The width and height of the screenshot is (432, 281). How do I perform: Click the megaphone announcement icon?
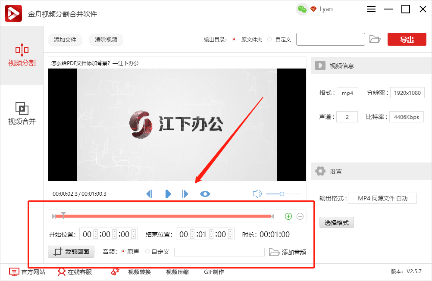point(115,272)
